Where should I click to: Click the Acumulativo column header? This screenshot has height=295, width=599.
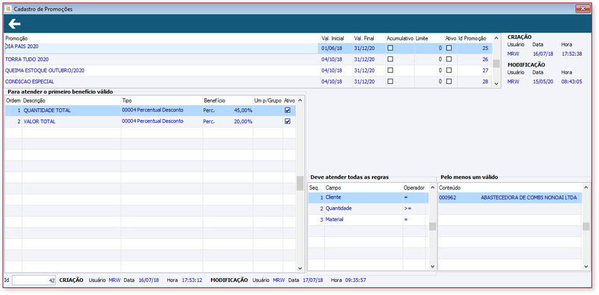click(400, 38)
